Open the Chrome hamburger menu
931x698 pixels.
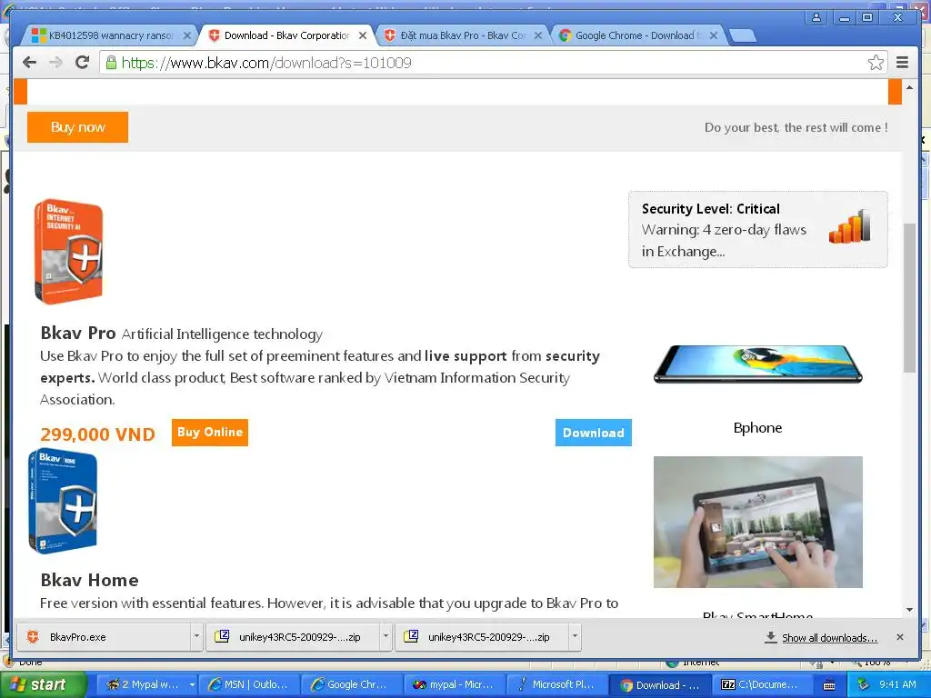[902, 63]
